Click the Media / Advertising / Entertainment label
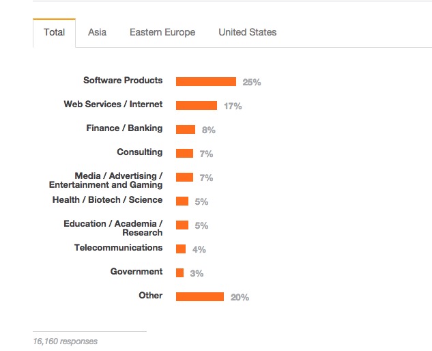The height and width of the screenshot is (351, 432). coord(106,180)
